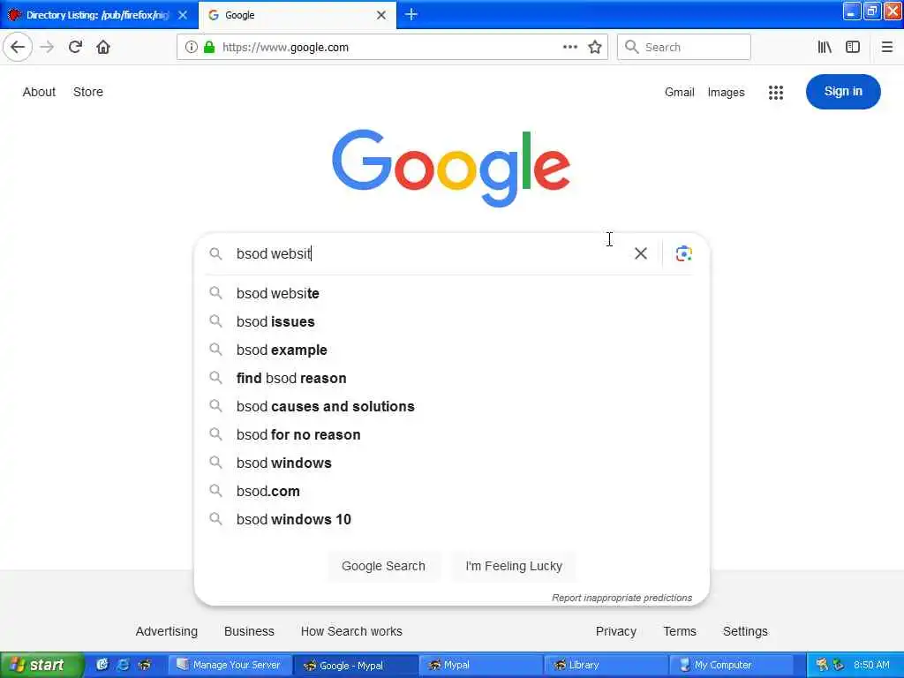The image size is (904, 678).
Task: Clear the Google search box text
Action: tap(641, 253)
